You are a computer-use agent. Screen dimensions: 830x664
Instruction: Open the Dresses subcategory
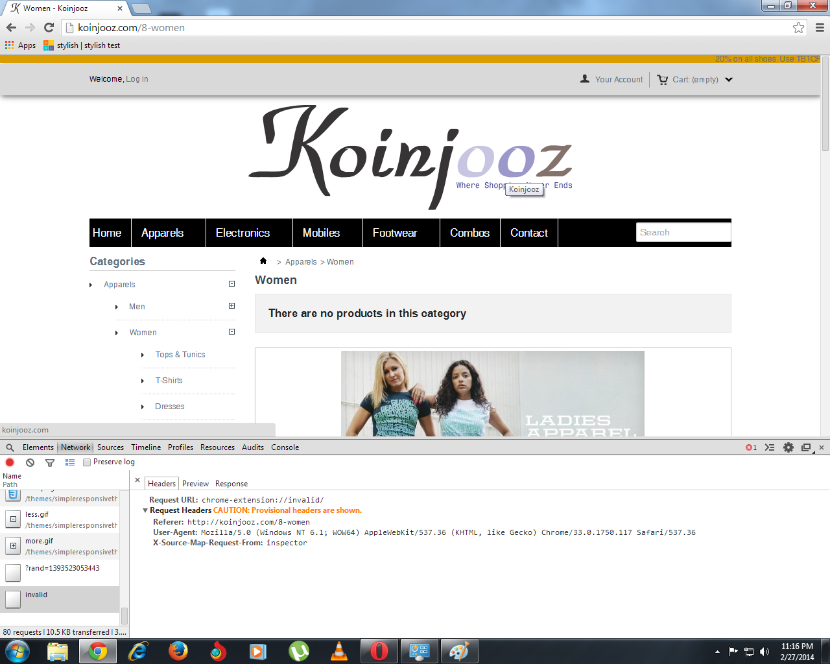tap(170, 407)
